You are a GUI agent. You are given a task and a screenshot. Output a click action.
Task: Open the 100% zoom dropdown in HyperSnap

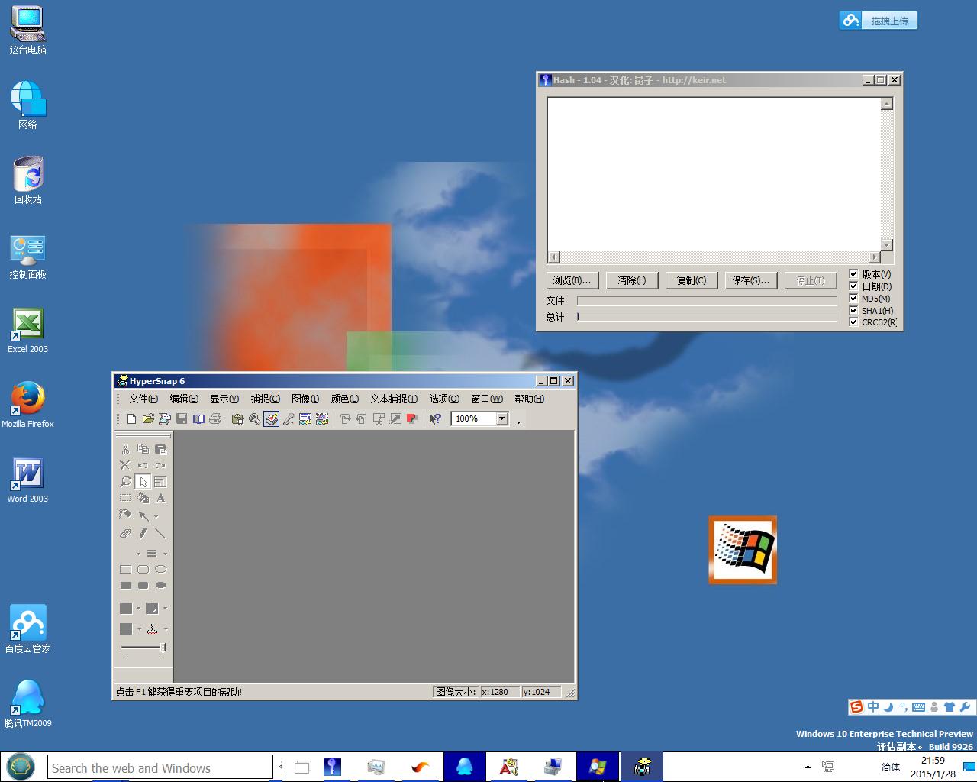pyautogui.click(x=501, y=418)
